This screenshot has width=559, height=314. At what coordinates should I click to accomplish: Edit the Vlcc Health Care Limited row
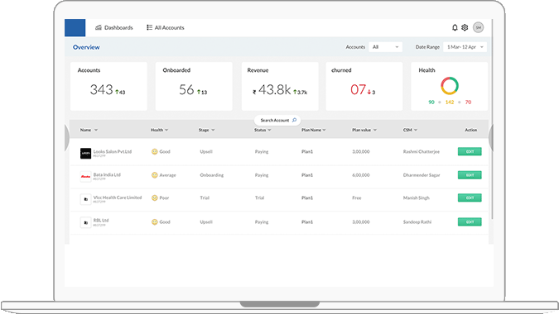click(x=470, y=197)
